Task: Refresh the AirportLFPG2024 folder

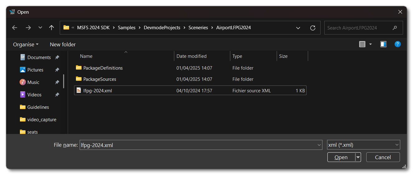Action: [x=313, y=28]
